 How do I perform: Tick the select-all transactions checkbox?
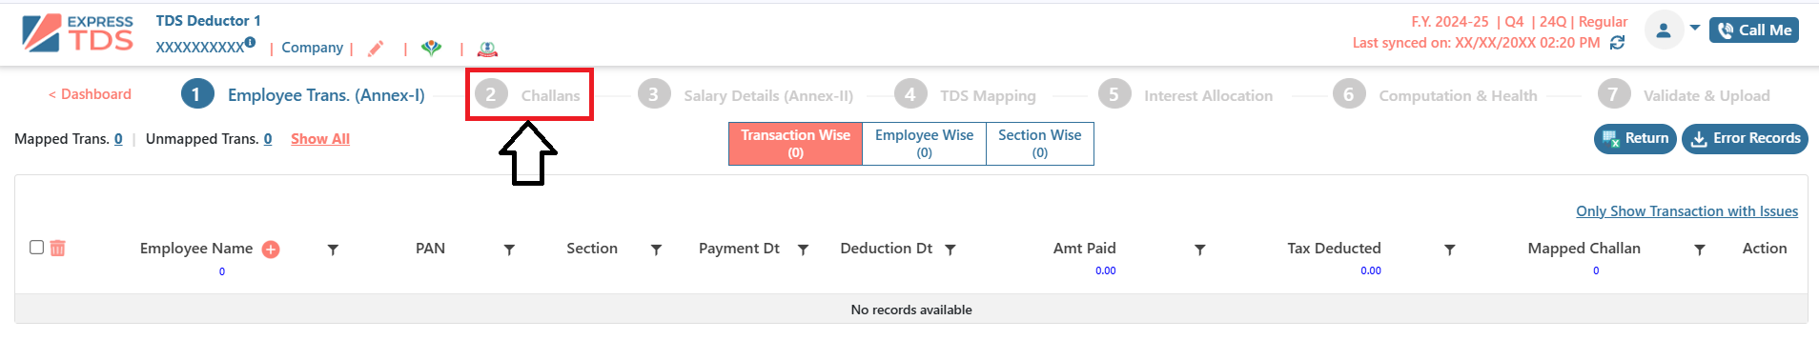[x=36, y=247]
